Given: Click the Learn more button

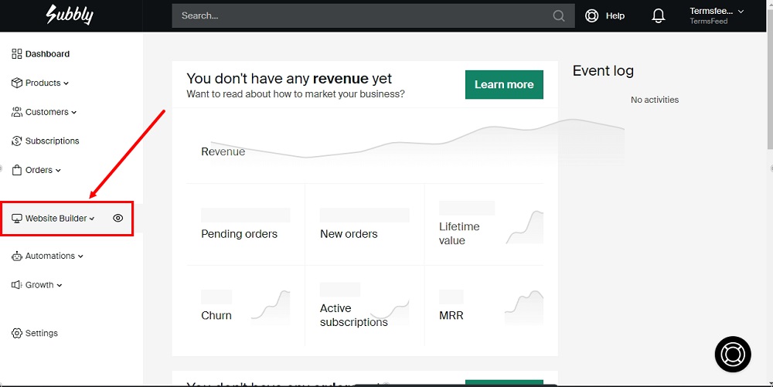Looking at the screenshot, I should pos(504,85).
